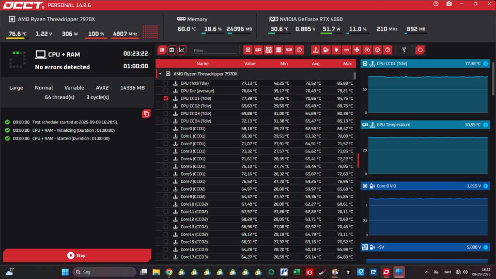Viewport: 496px width, 279px height.
Task: Switch to the table-only view icon
Action: coord(172,50)
